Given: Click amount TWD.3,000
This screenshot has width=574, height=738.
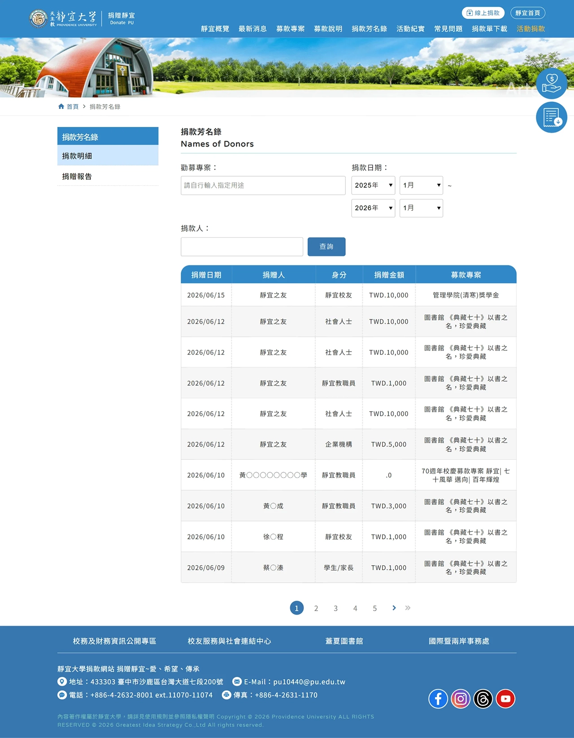Looking at the screenshot, I should [389, 506].
